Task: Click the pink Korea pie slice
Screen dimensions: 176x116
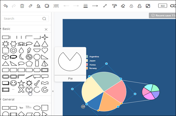Action: [117, 91]
